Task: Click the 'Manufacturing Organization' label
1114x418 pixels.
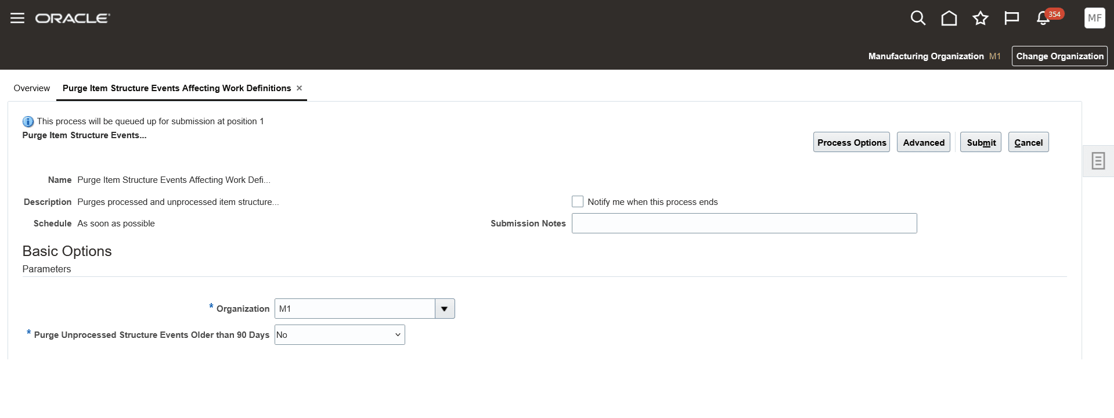Action: 926,56
